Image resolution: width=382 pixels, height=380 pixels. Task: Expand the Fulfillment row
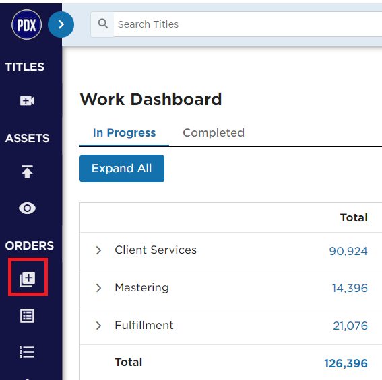98,326
